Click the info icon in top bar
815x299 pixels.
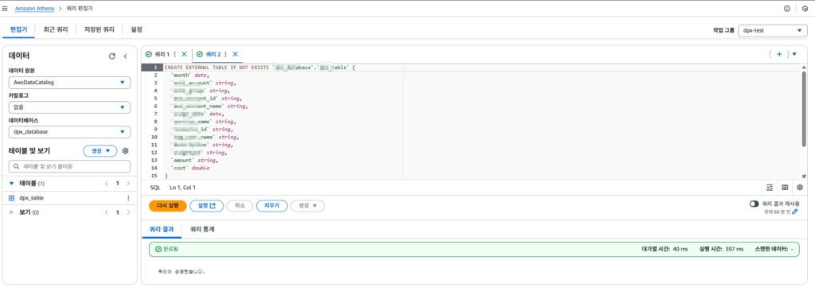tap(787, 9)
